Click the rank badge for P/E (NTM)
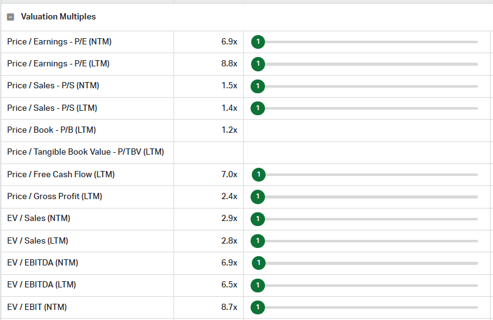The width and height of the screenshot is (493, 320). point(258,42)
